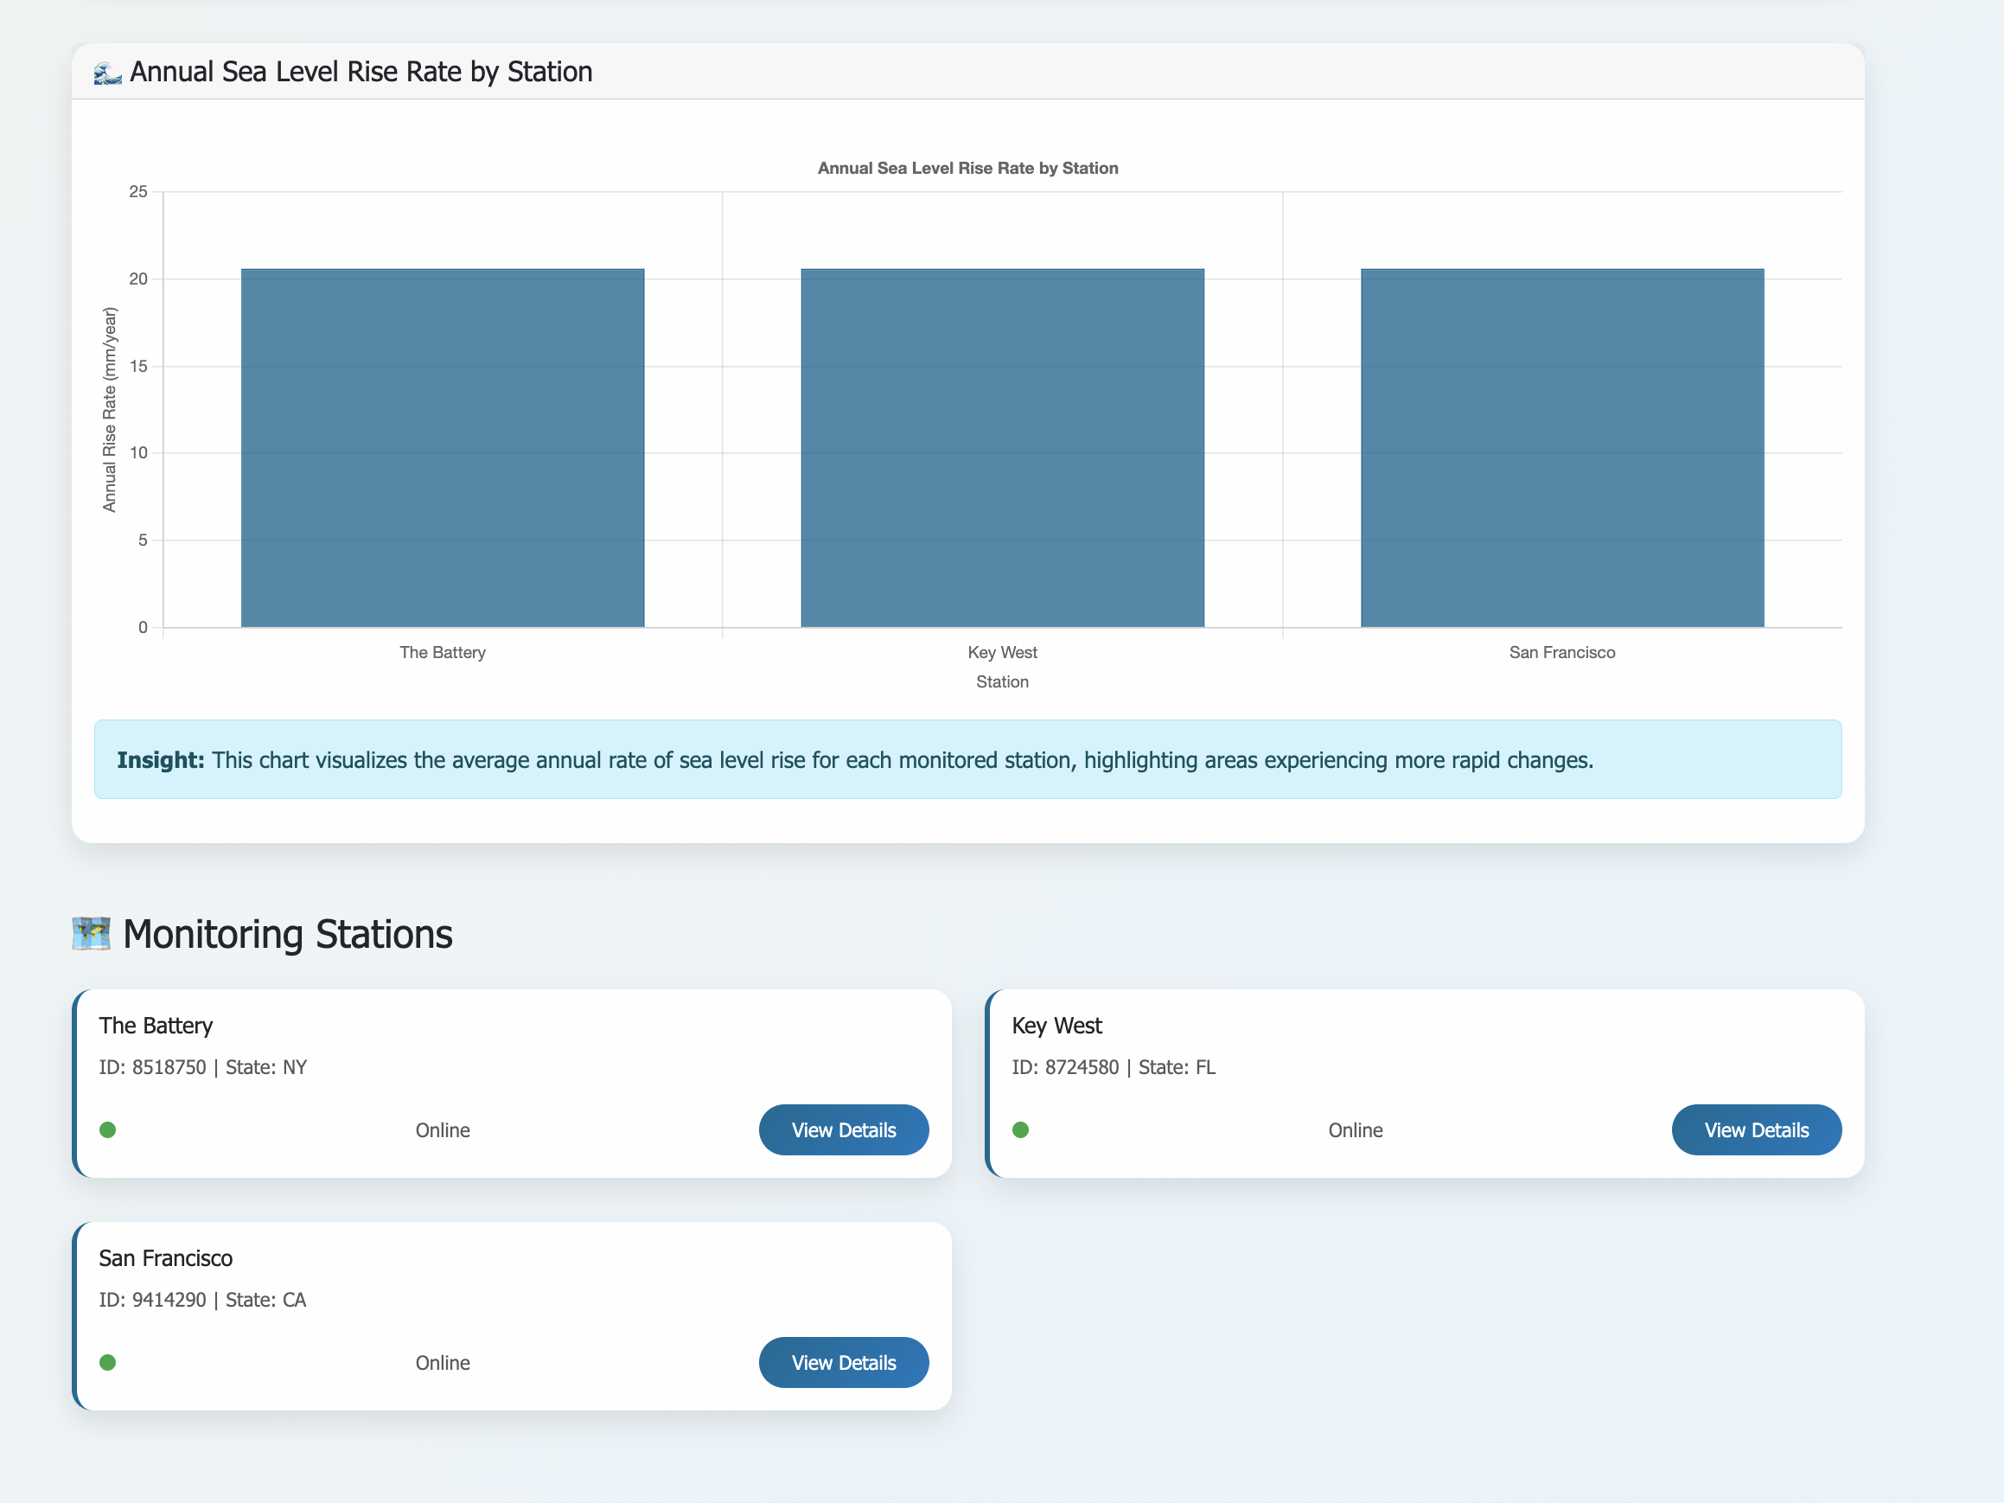Click the chart title above bars
Viewport: 2004px width, 1503px height.
pos(967,169)
